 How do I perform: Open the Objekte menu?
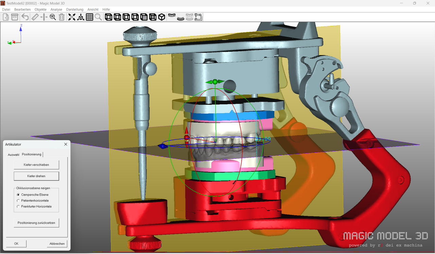coord(40,10)
